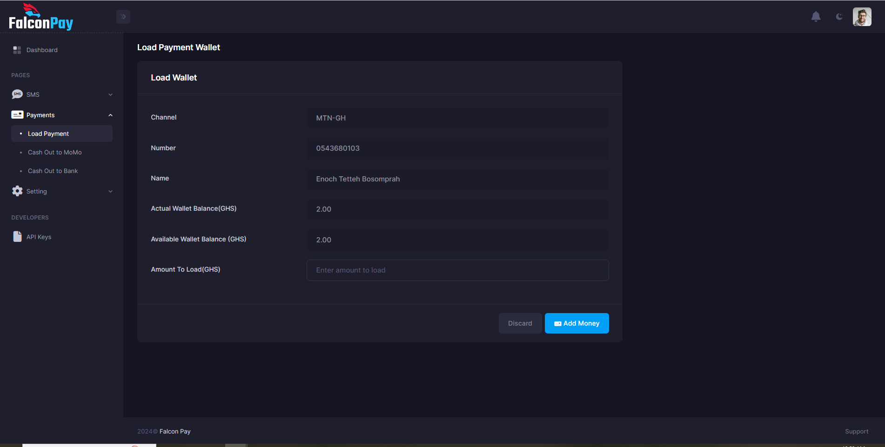The width and height of the screenshot is (885, 447).
Task: Expand the SMS menu chevron
Action: (x=110, y=94)
